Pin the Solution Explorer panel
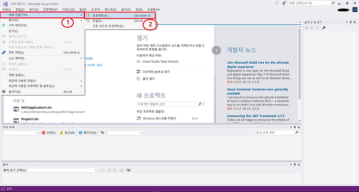Screen dimensions: 359x192 click(351, 22)
